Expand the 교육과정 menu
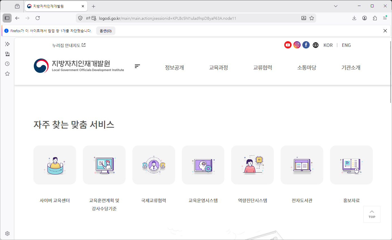 (219, 68)
